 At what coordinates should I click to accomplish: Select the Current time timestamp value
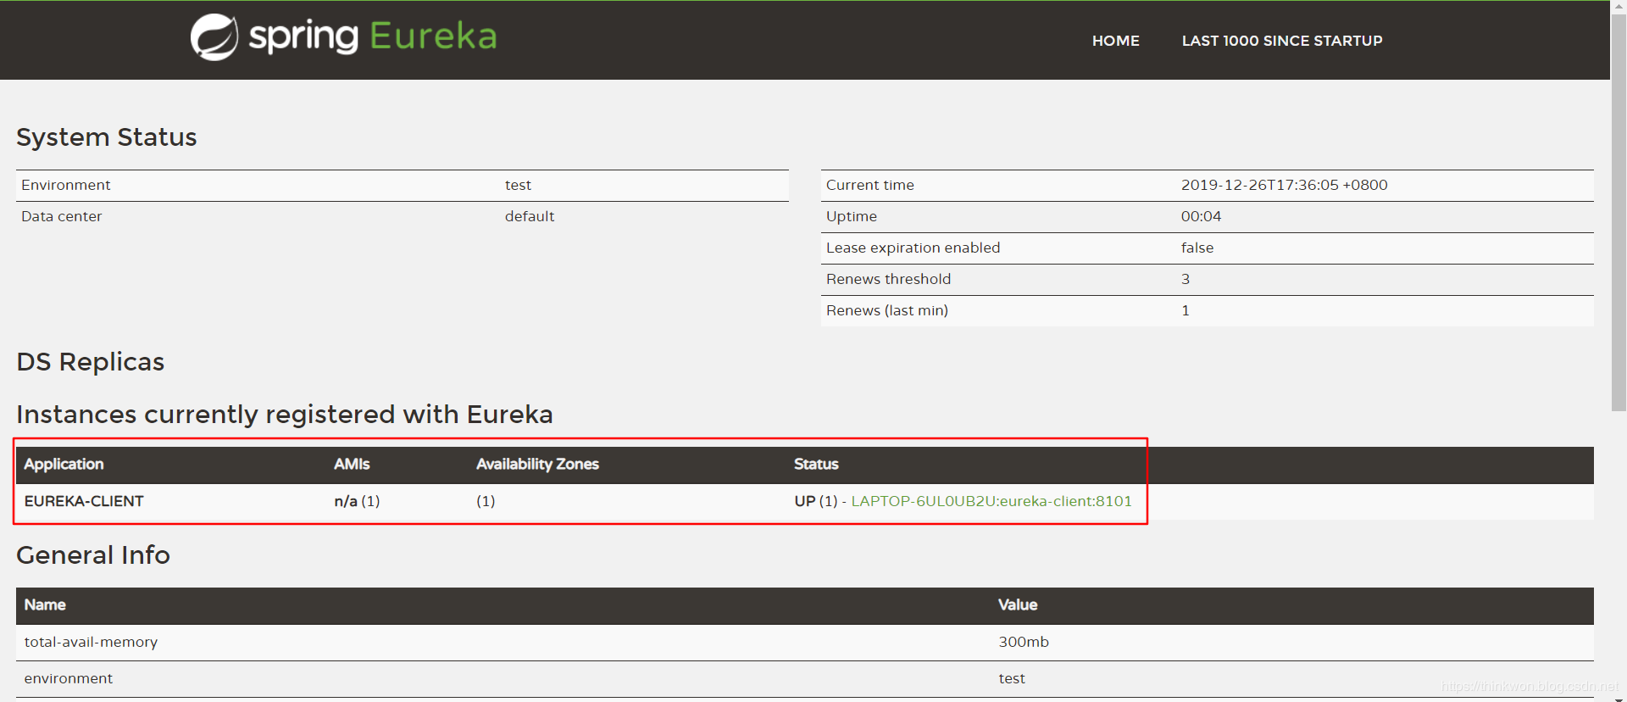tap(1284, 185)
